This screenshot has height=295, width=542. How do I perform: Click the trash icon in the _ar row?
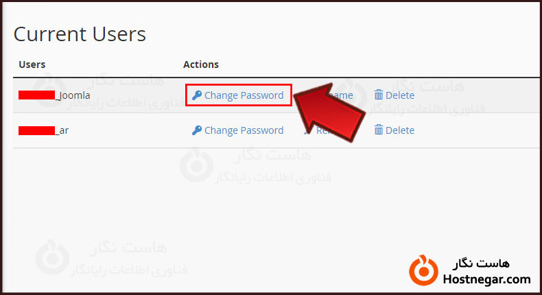click(x=378, y=130)
